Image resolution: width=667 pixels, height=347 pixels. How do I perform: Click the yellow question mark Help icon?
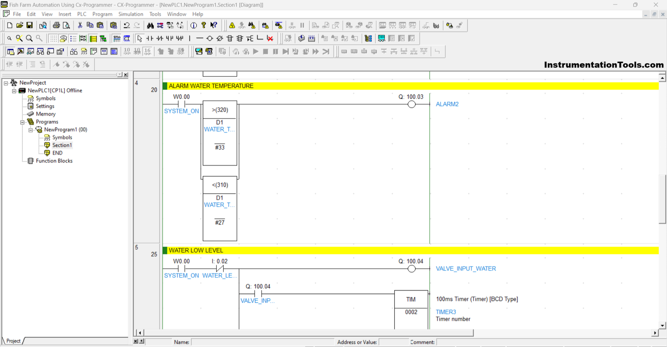(204, 25)
